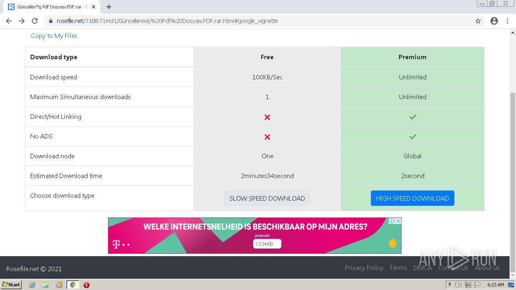Show hidden system tray icons
This screenshot has height=290, width=516.
click(450, 285)
